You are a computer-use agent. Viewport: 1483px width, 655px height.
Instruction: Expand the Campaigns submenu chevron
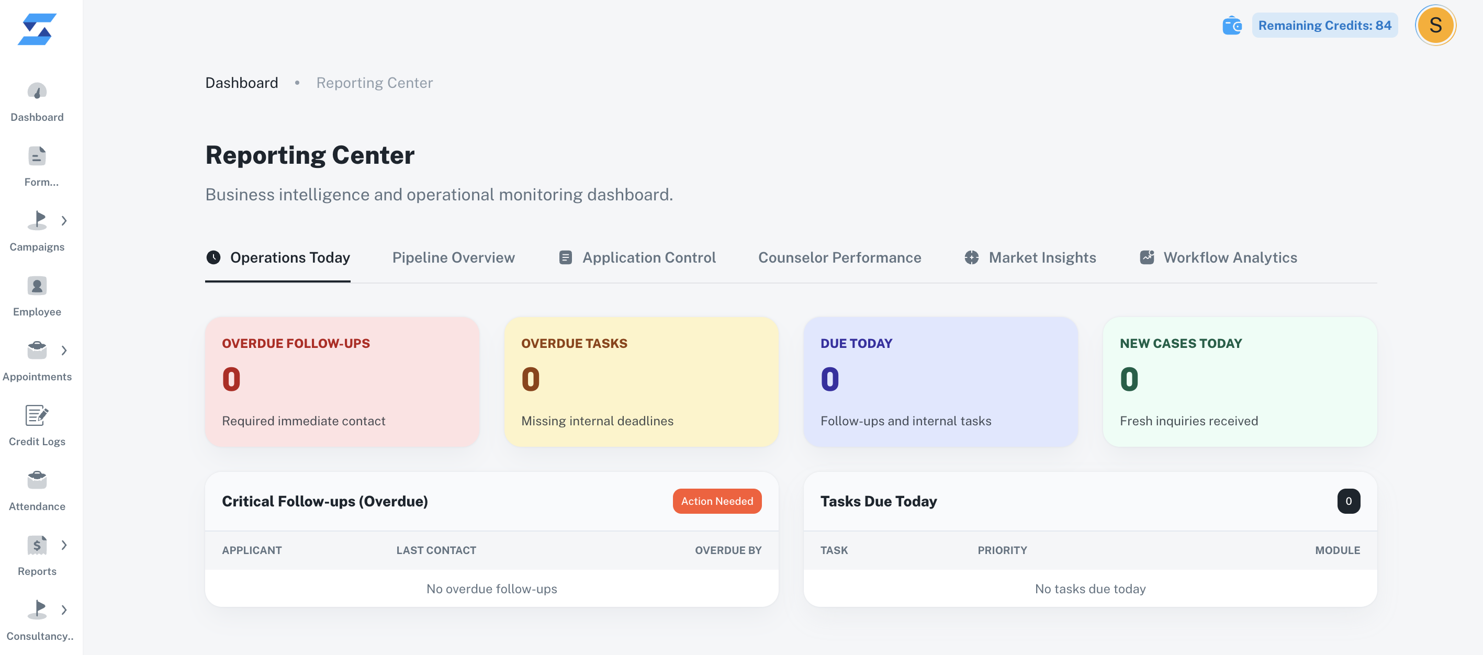(64, 220)
